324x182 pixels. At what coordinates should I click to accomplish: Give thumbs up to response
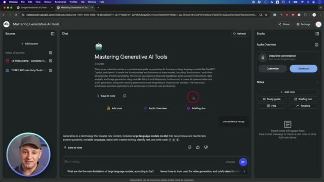tap(198, 147)
